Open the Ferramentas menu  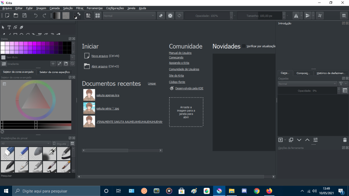[x=95, y=8]
